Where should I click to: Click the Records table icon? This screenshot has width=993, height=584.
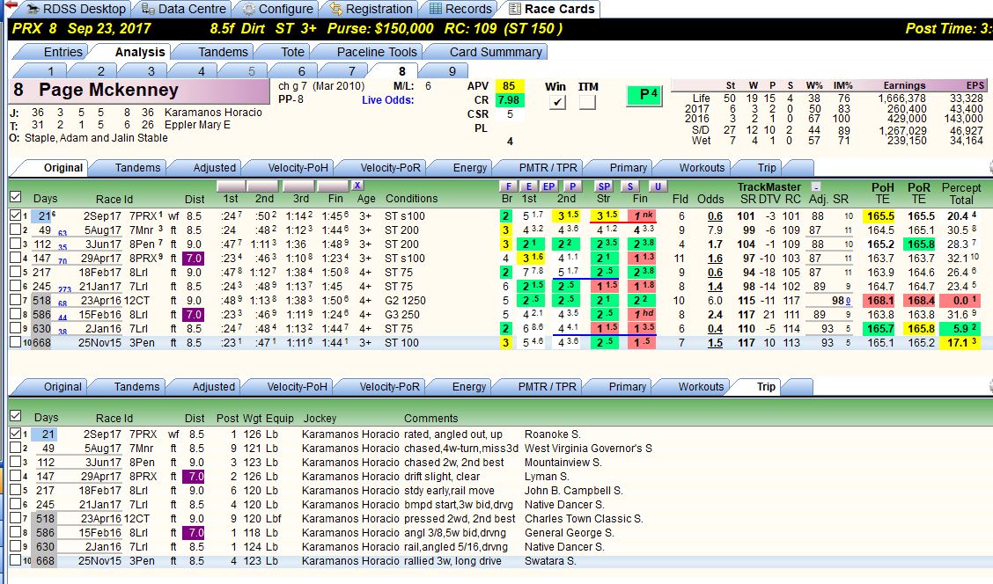[436, 9]
